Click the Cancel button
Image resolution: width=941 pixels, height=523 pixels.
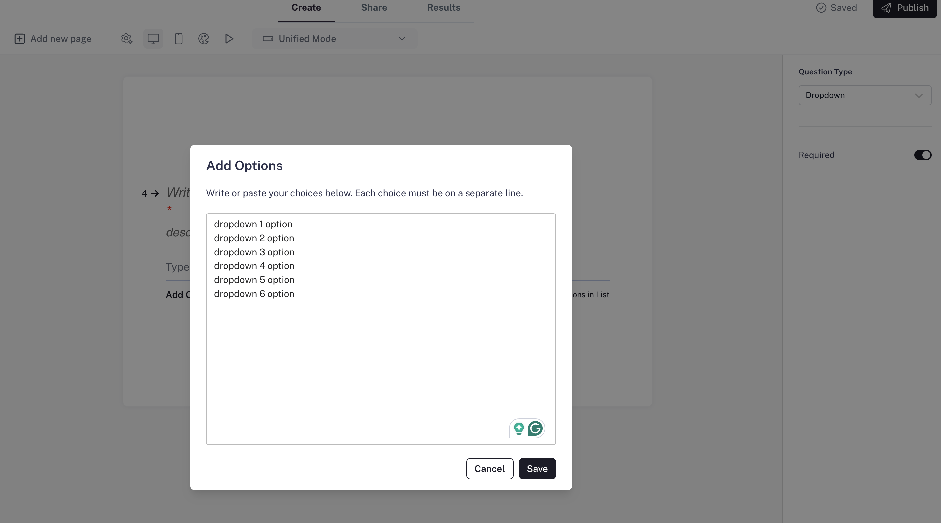(489, 469)
